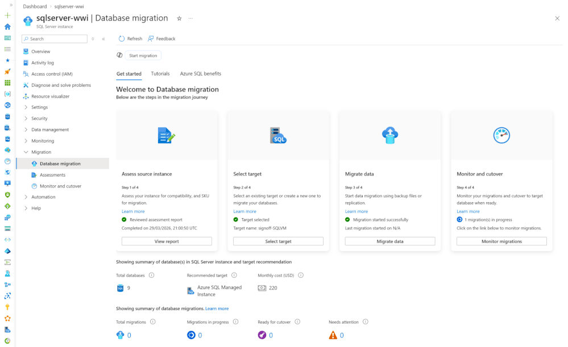Select the Get started tab
The height and width of the screenshot is (347, 568).
pyautogui.click(x=128, y=73)
